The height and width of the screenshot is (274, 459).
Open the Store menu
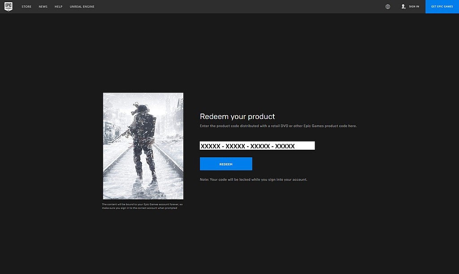[x=26, y=6]
